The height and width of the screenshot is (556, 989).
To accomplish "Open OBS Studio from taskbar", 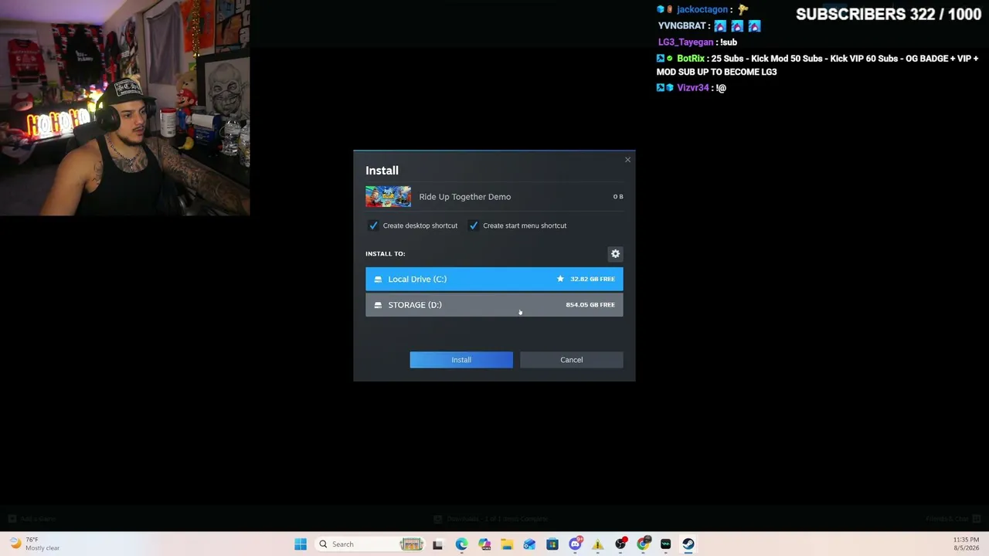I will [x=620, y=544].
